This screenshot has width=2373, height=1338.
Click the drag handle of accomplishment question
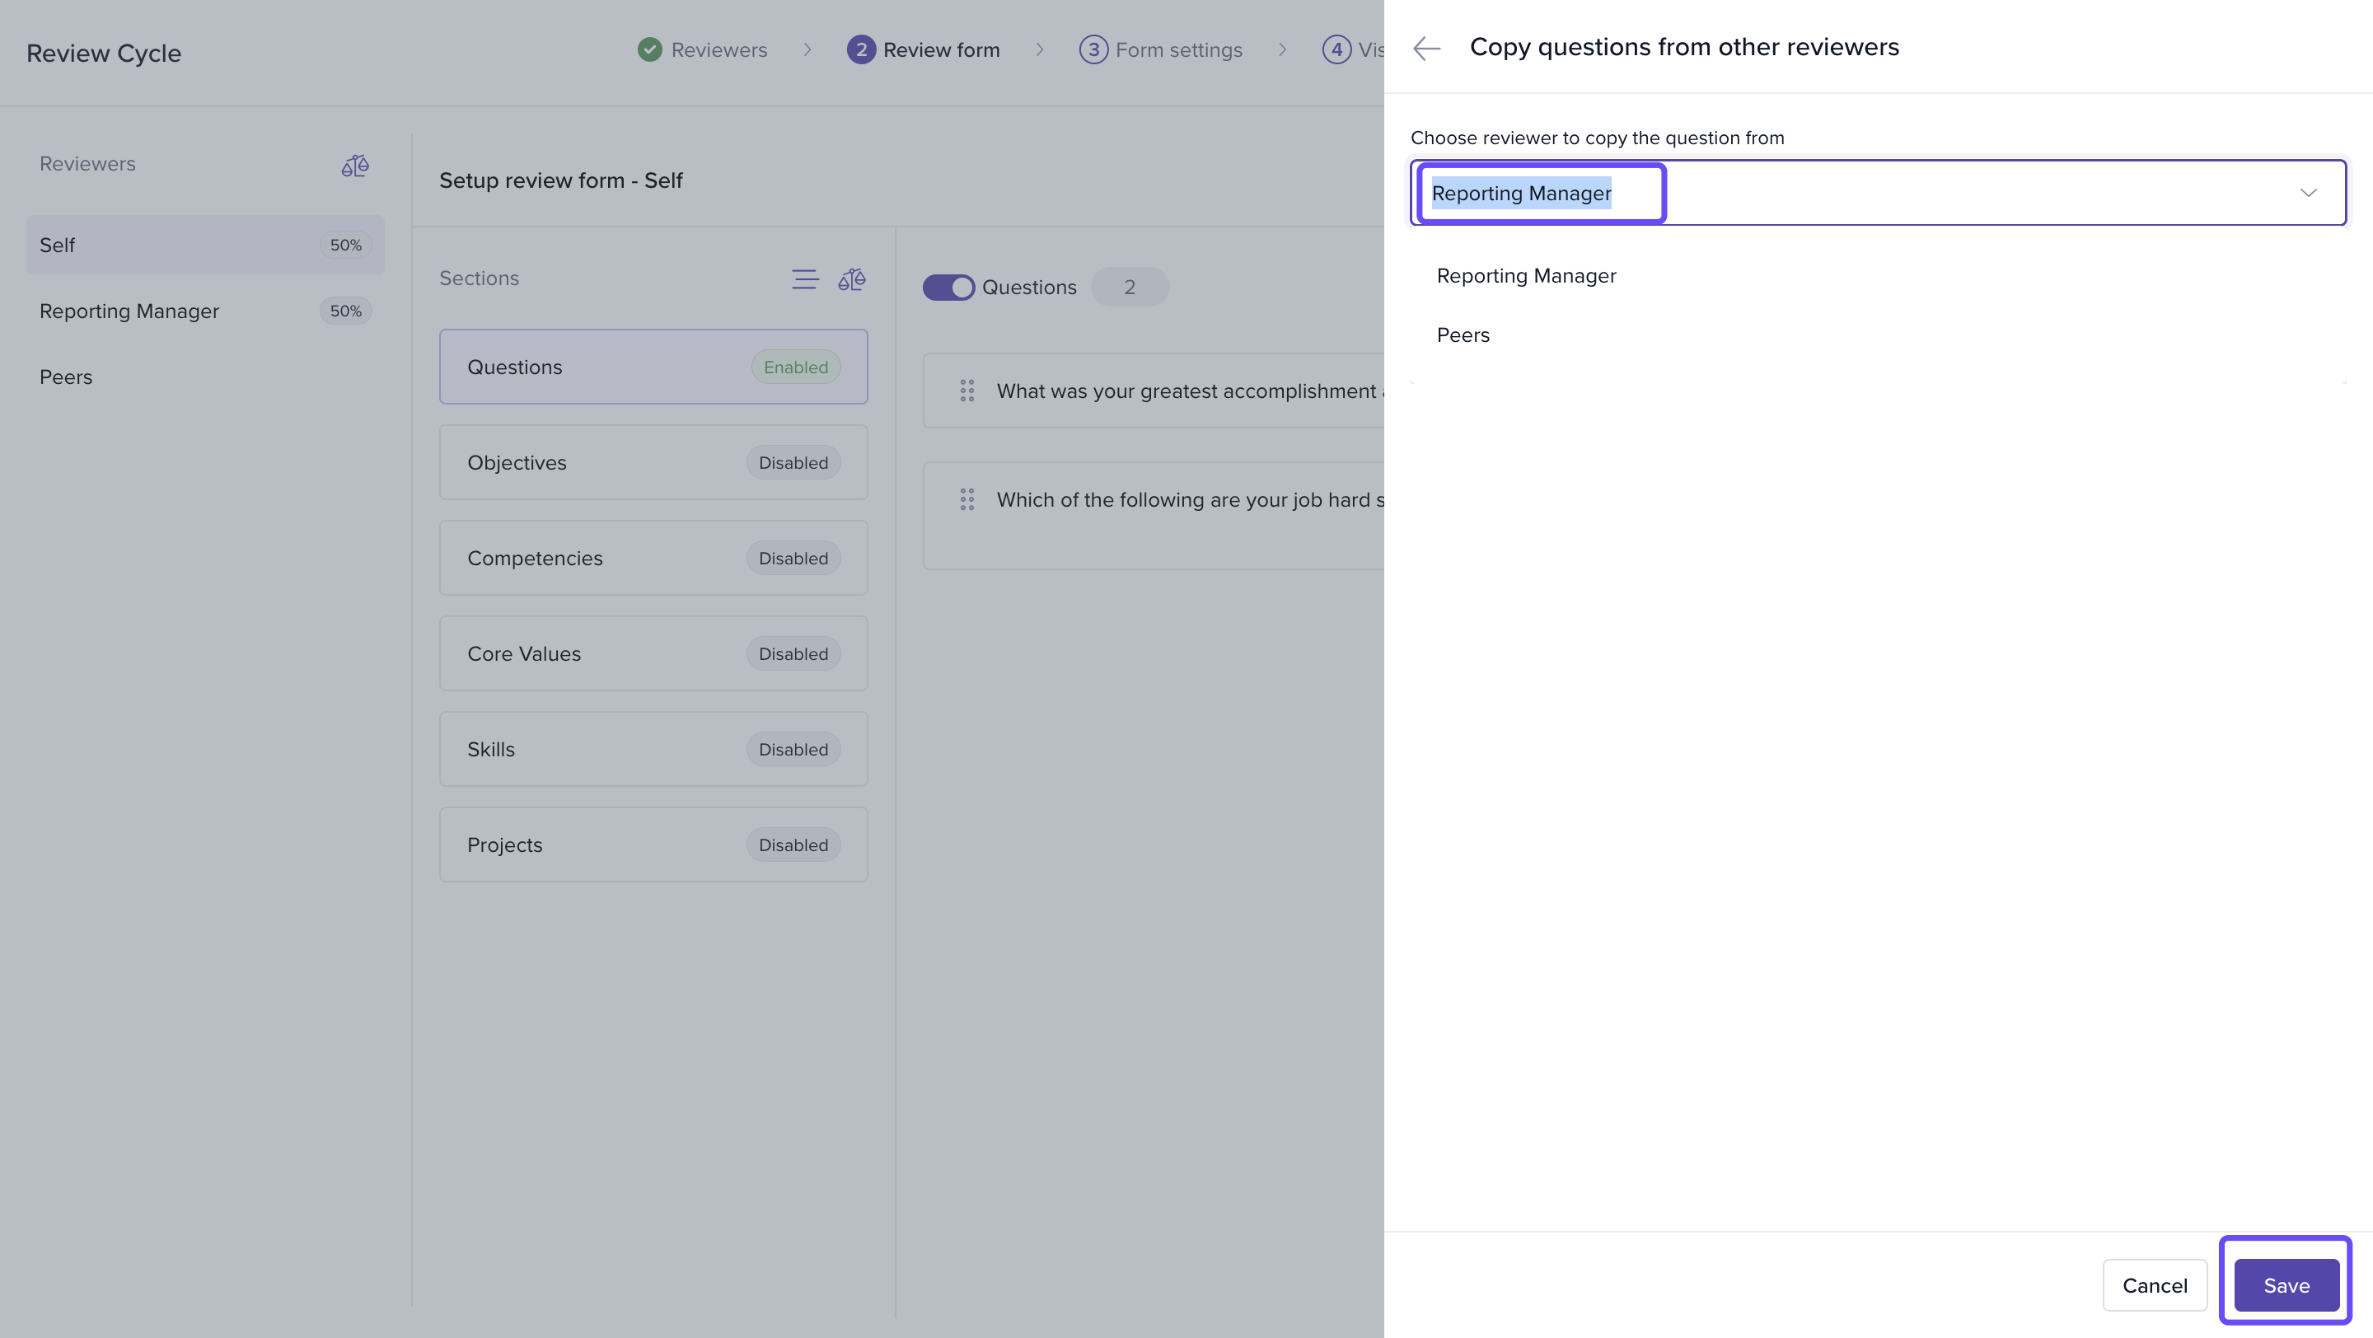[x=967, y=391]
